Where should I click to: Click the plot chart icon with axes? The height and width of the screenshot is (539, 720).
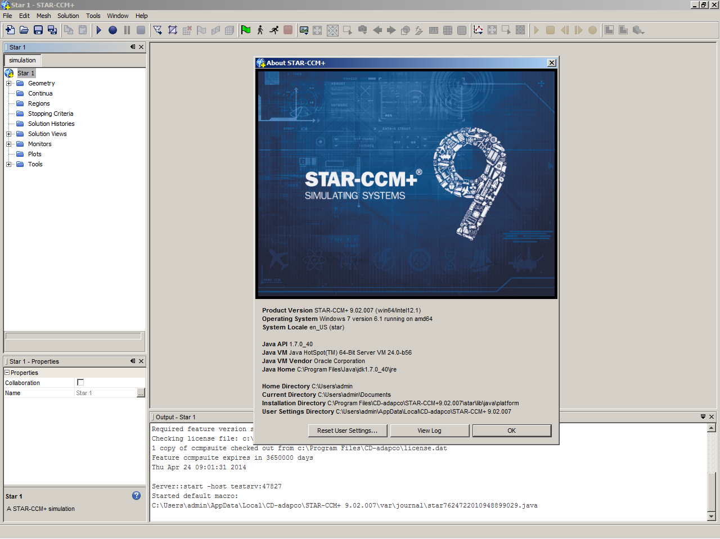(x=478, y=30)
